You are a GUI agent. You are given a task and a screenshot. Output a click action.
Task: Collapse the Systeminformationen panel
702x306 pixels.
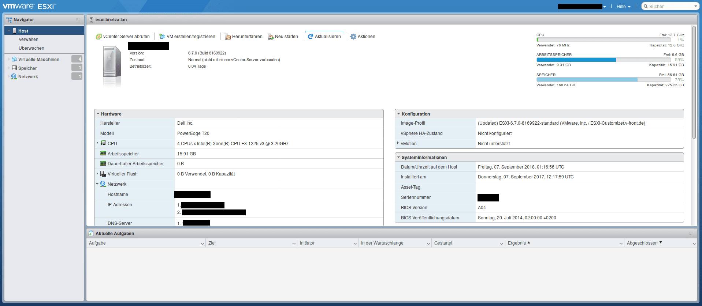(399, 157)
